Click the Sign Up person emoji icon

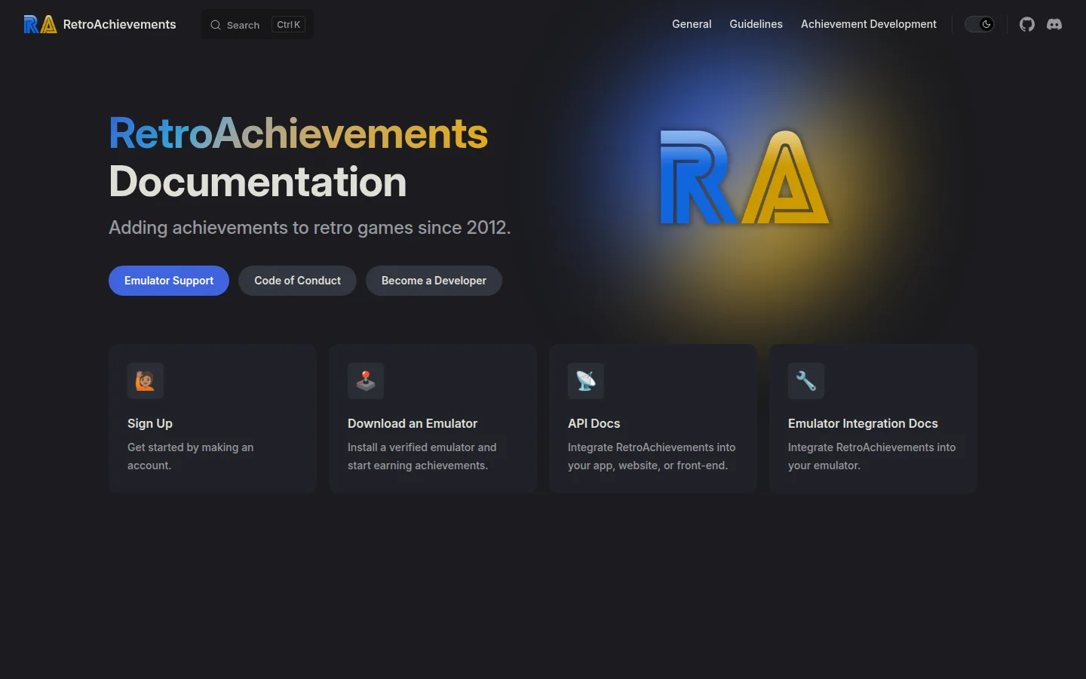tap(146, 381)
